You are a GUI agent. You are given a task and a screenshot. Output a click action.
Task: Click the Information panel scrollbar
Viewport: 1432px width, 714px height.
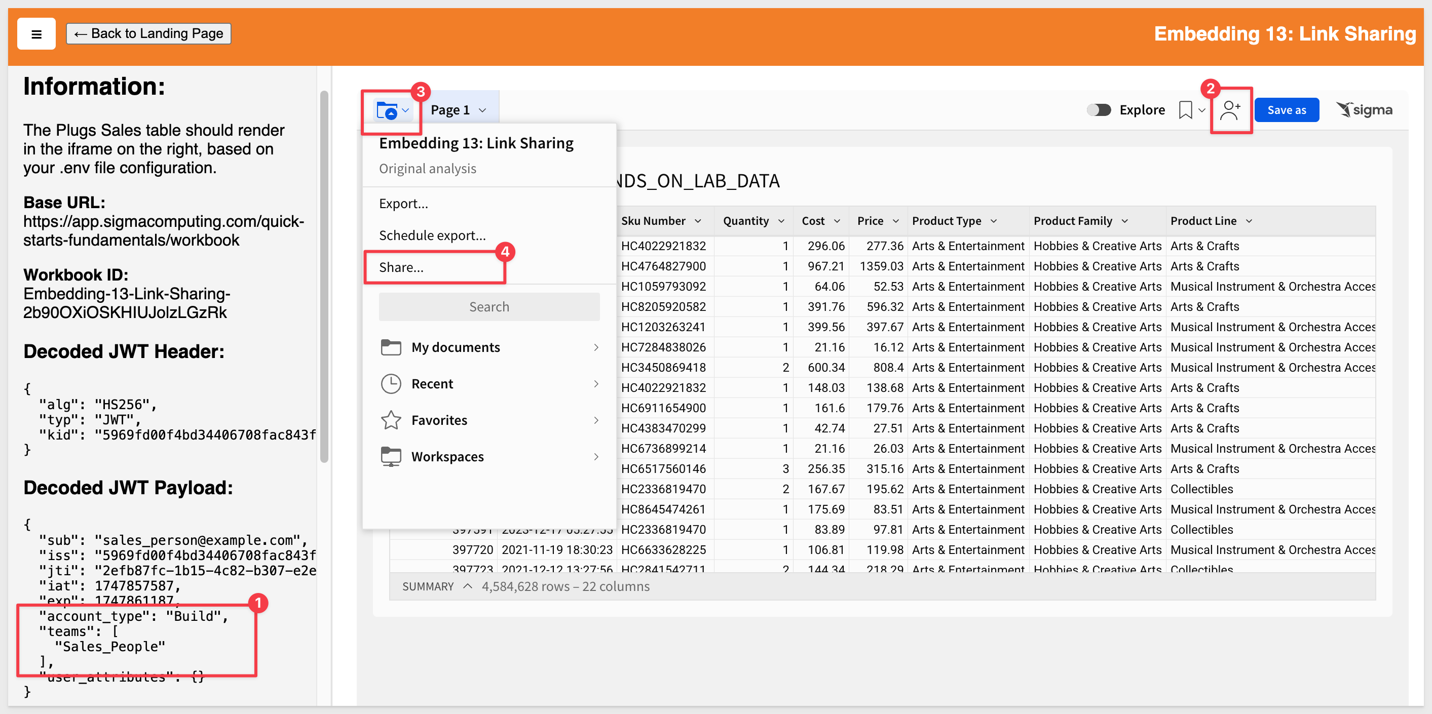pos(324,276)
